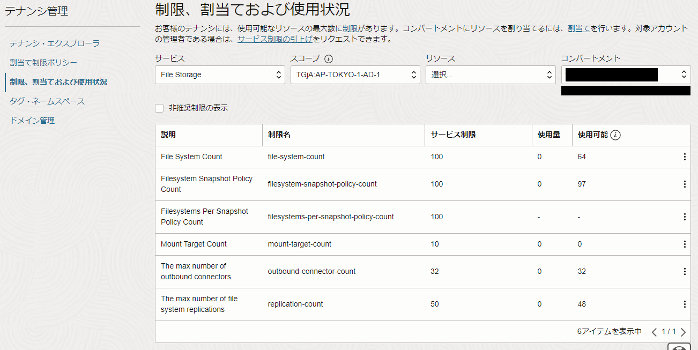The width and height of the screenshot is (698, 350).
Task: Open the サービス dropdown showing File Storage
Action: 220,75
